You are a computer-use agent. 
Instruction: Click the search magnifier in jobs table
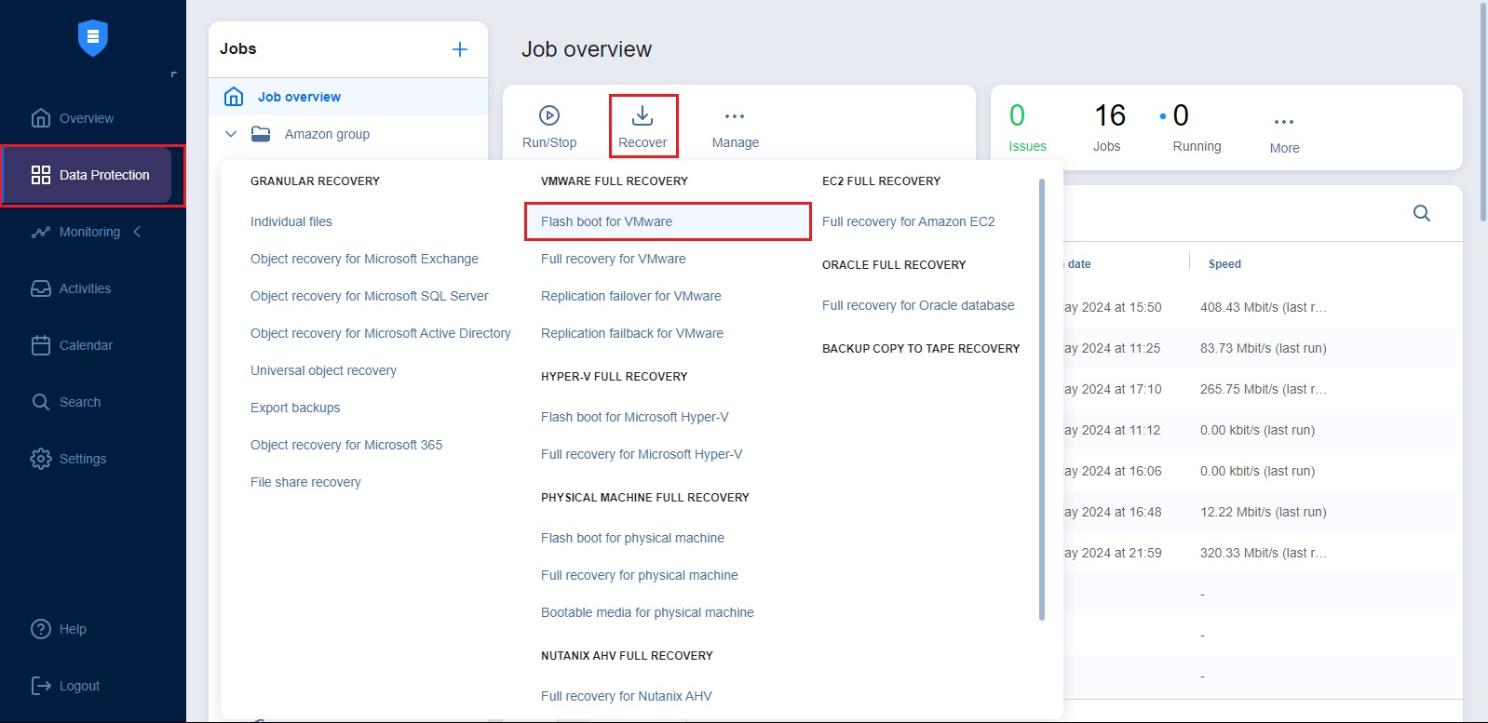pyautogui.click(x=1421, y=213)
